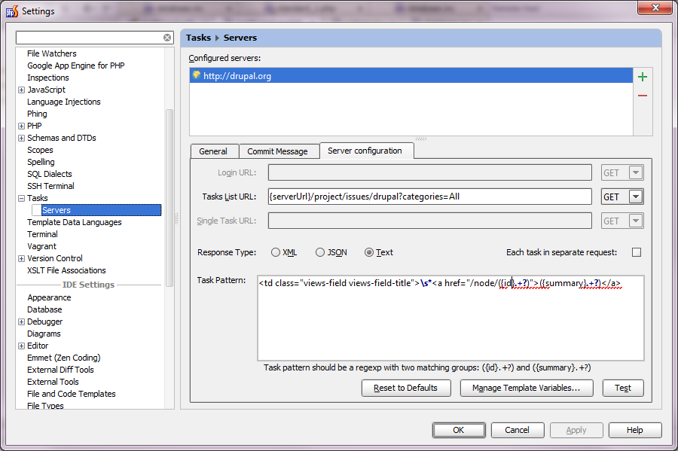
Task: Open Vagrant settings
Action: 41,247
